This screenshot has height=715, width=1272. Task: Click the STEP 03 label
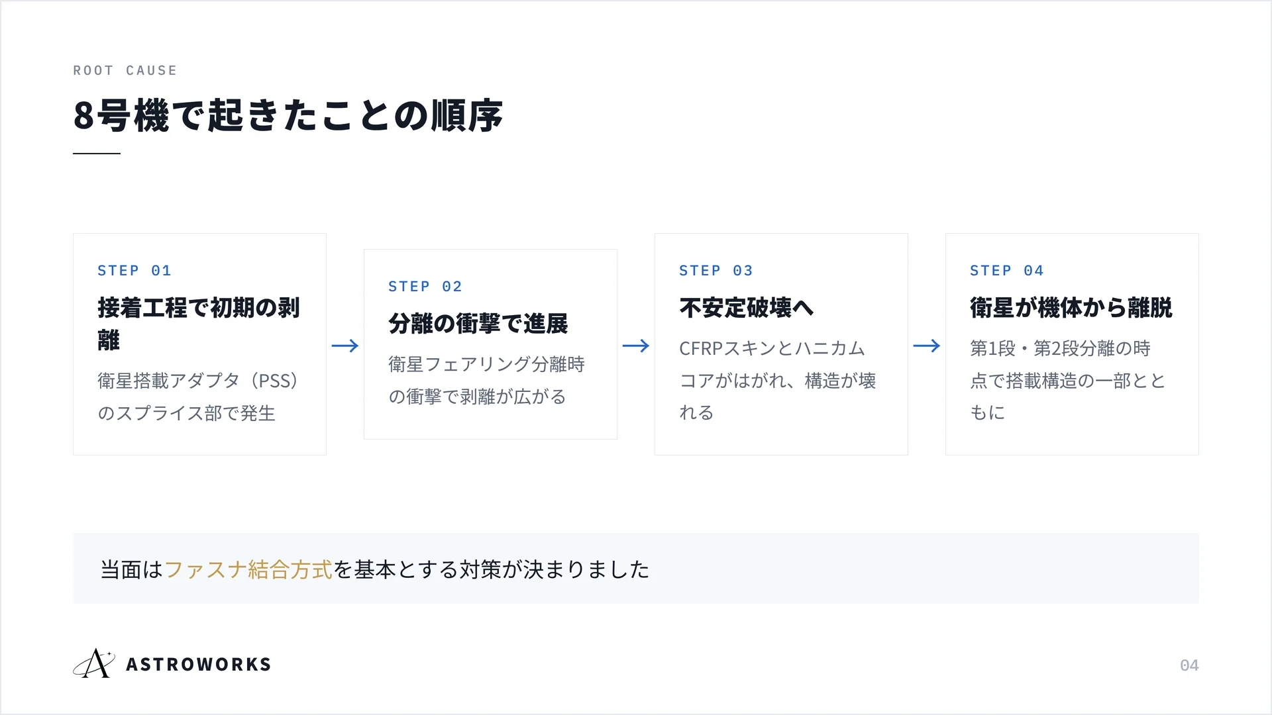716,271
